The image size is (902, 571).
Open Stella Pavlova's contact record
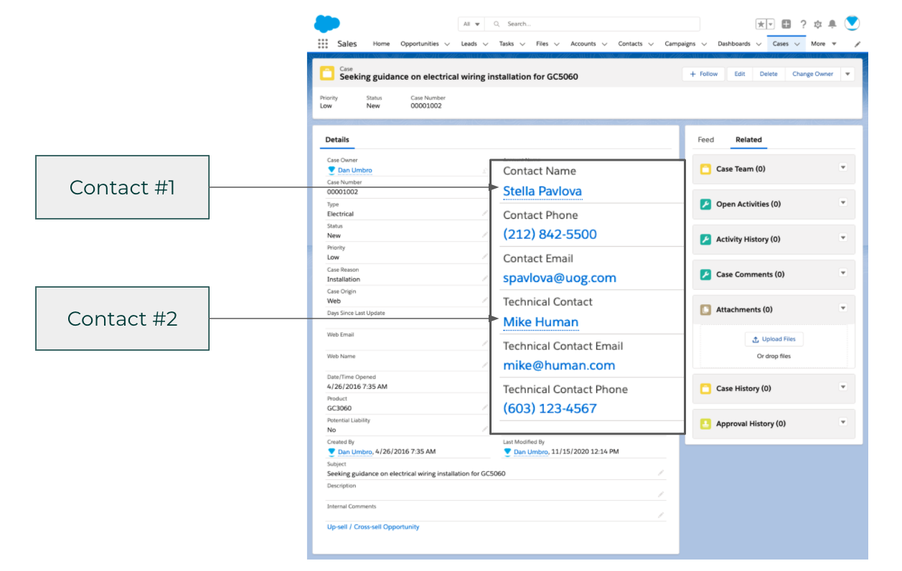point(542,191)
